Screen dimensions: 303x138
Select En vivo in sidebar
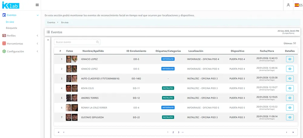tap(10, 22)
